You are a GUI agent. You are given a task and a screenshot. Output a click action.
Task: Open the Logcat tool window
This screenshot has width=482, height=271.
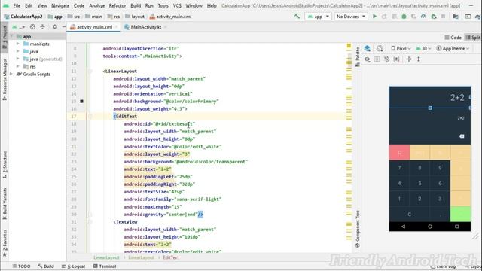[x=73, y=266]
